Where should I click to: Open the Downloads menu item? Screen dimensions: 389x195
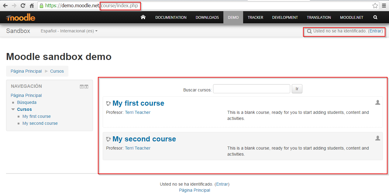pos(207,17)
